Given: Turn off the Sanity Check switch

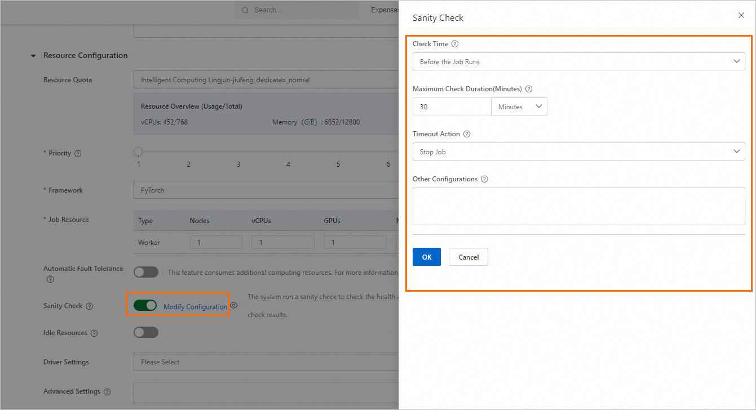Looking at the screenshot, I should point(146,305).
